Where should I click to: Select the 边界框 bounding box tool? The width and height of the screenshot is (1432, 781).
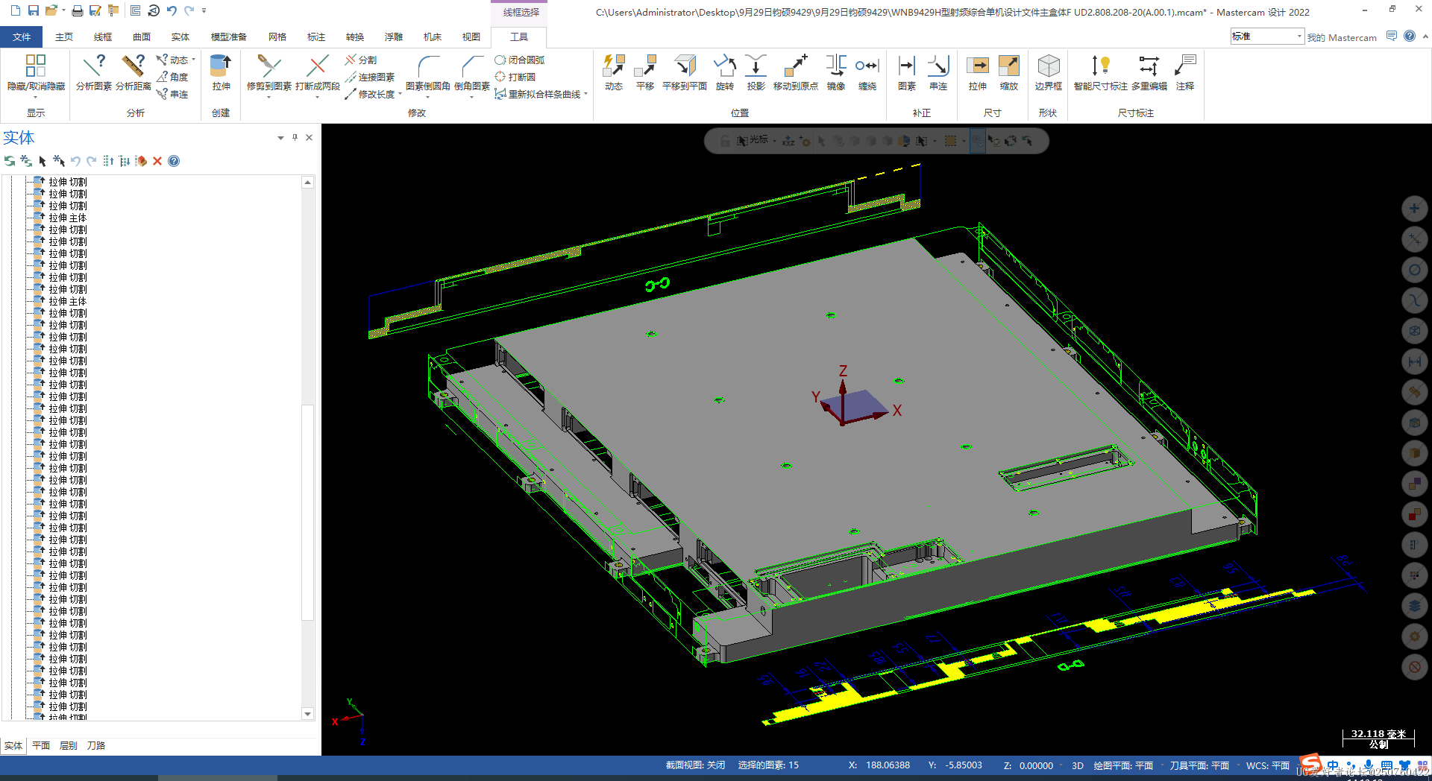coord(1049,73)
